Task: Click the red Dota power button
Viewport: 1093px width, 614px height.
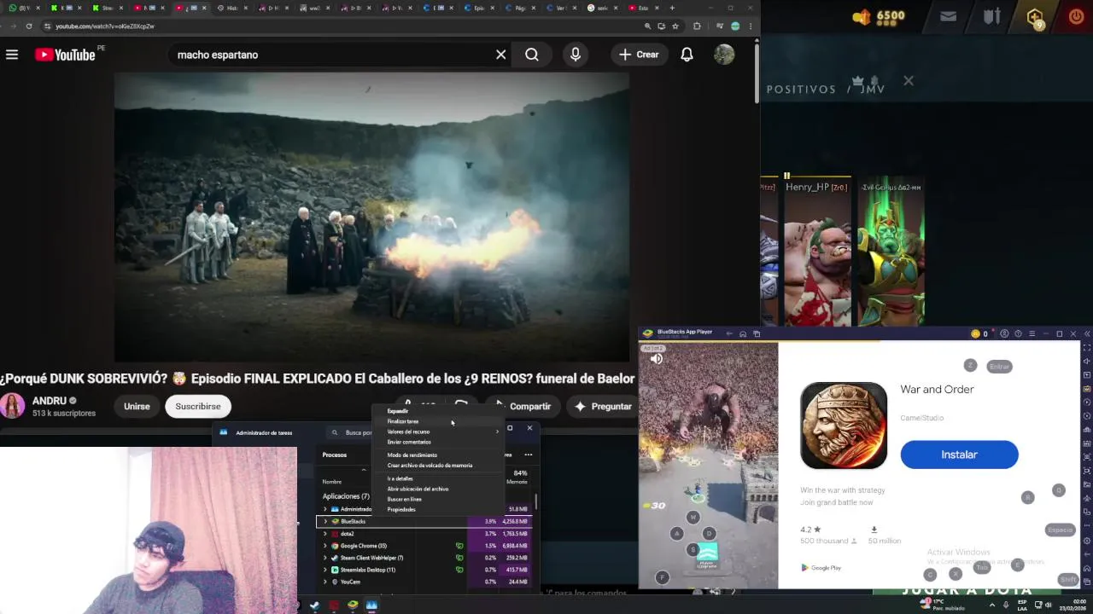Action: click(x=1076, y=16)
